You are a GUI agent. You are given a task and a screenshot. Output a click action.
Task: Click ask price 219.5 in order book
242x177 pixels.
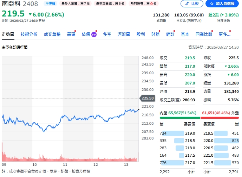click(208, 133)
